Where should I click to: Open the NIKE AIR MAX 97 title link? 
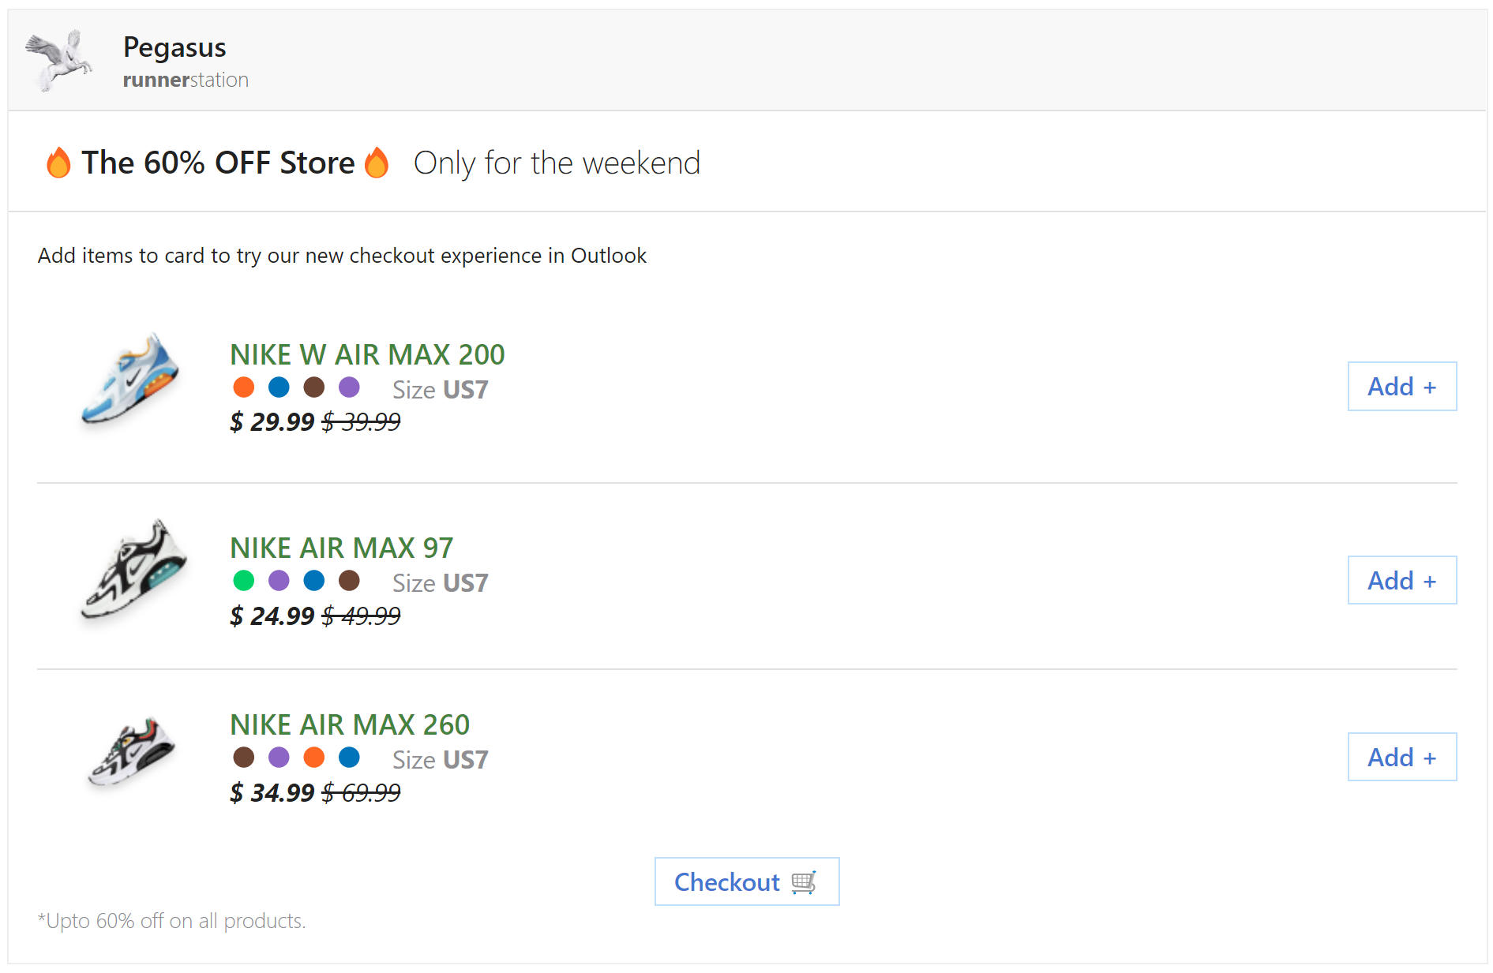pos(341,548)
